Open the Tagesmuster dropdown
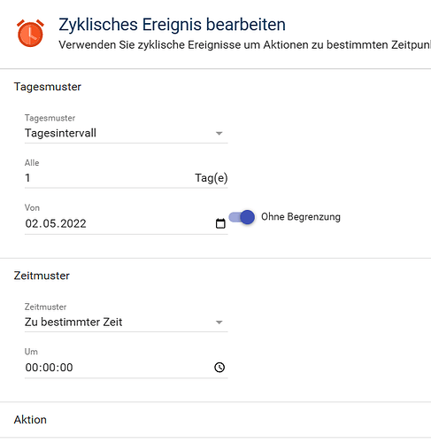Viewport: 431px width, 443px height. click(x=126, y=133)
